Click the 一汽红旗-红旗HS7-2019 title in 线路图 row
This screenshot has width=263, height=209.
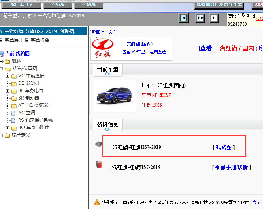click(134, 147)
